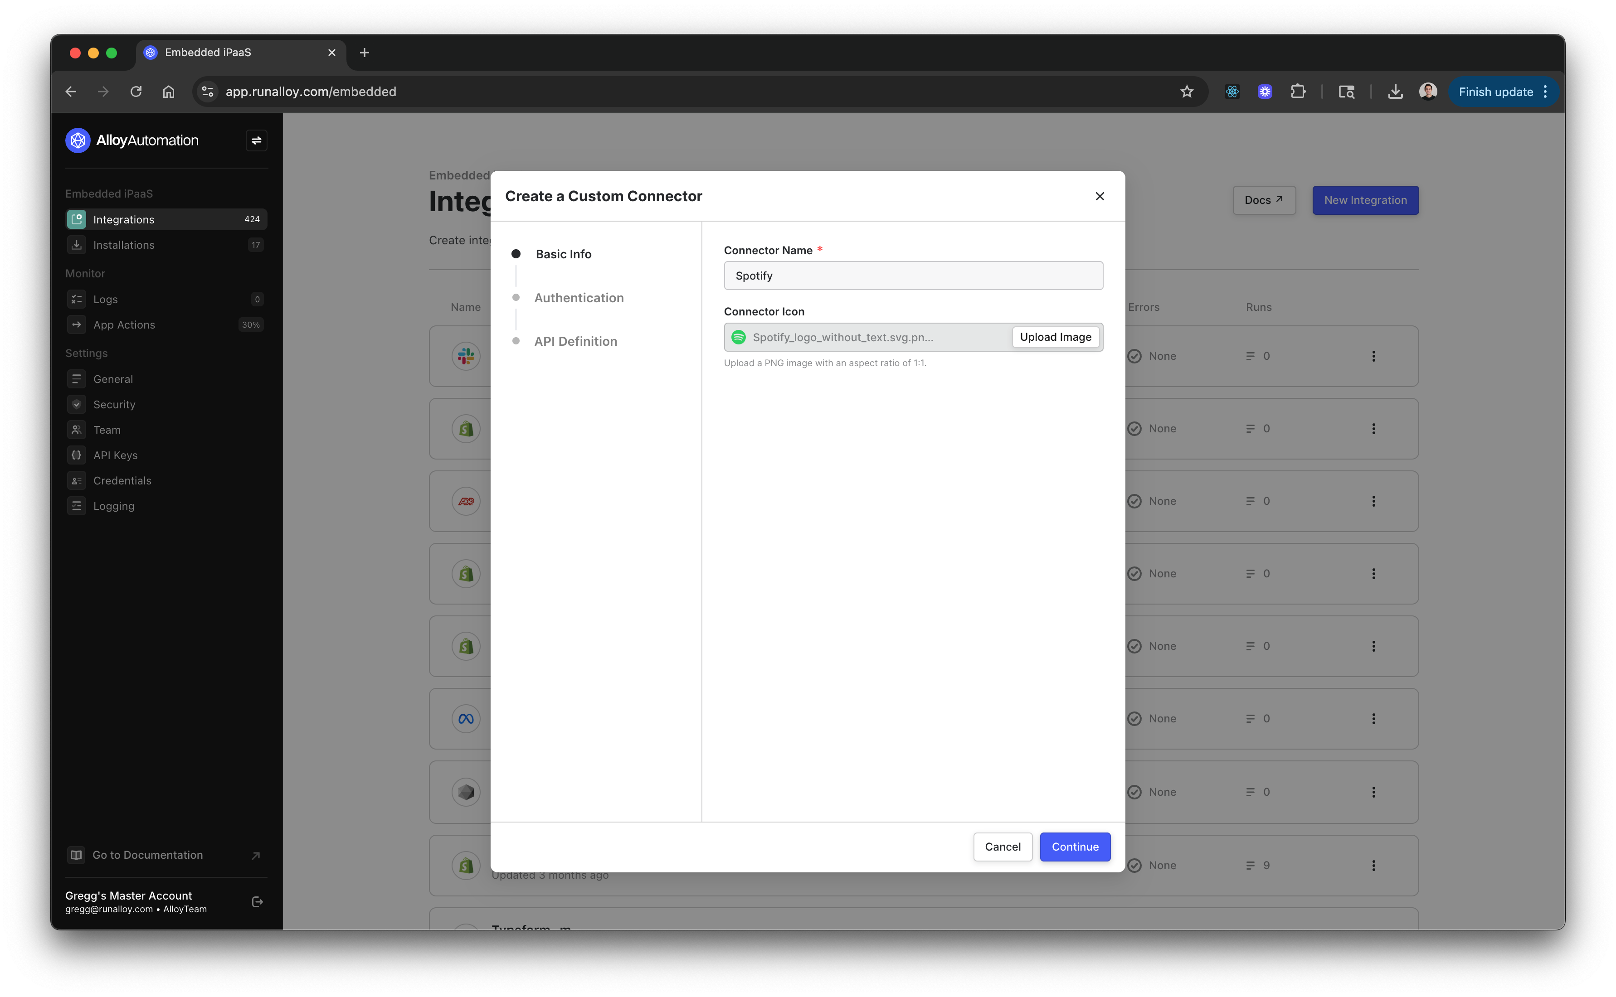Click the Upload Image button
The height and width of the screenshot is (997, 1616).
point(1055,337)
